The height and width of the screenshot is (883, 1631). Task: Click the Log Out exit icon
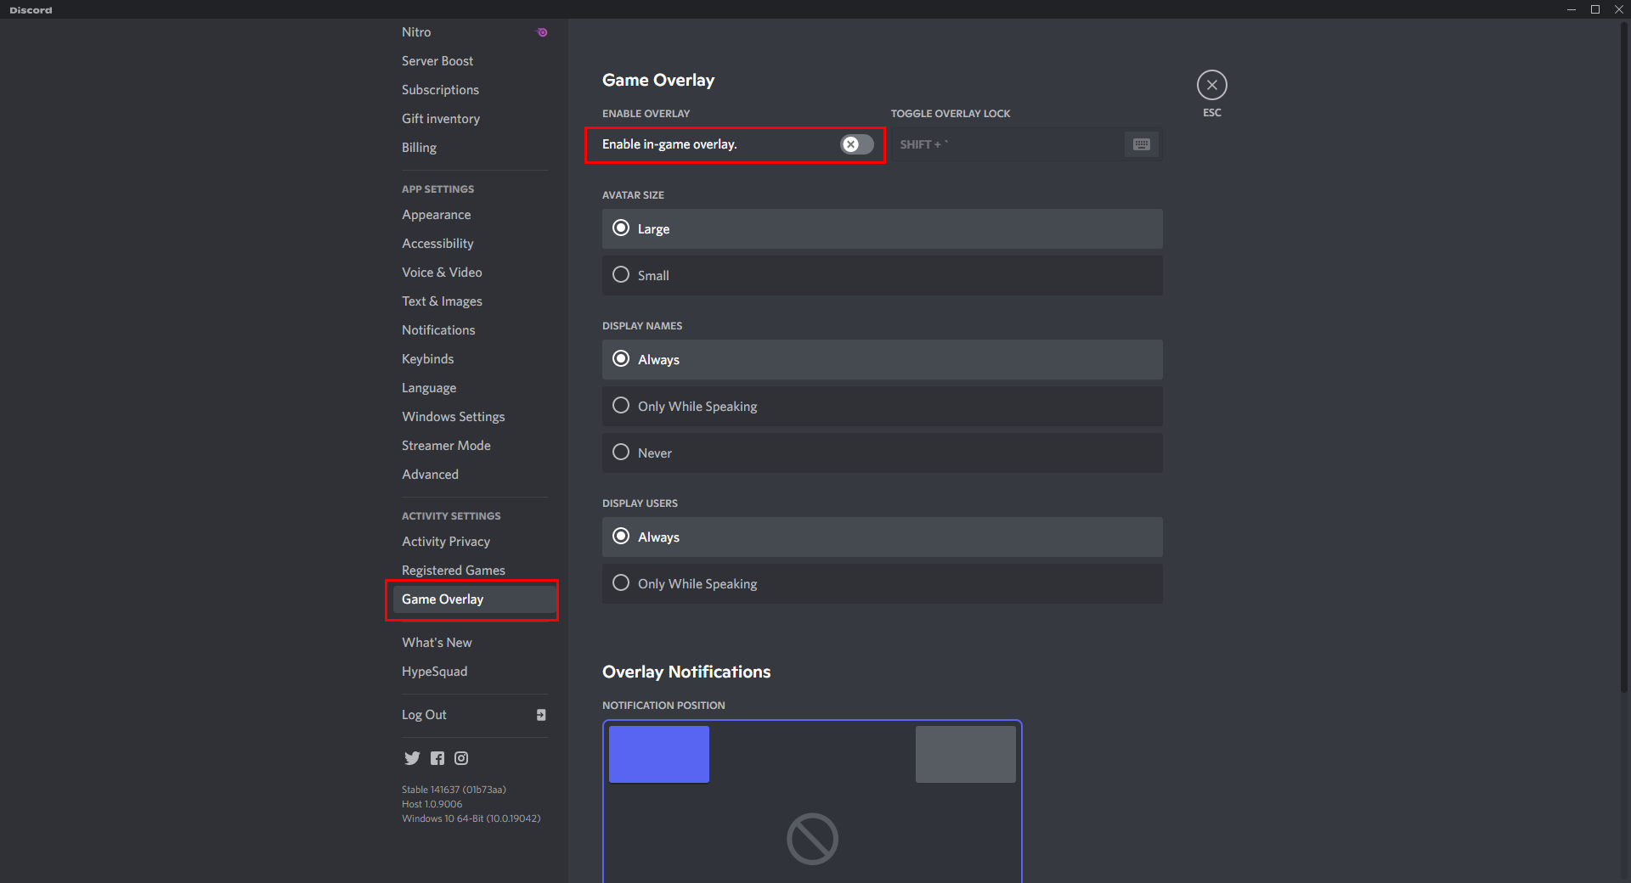541,715
